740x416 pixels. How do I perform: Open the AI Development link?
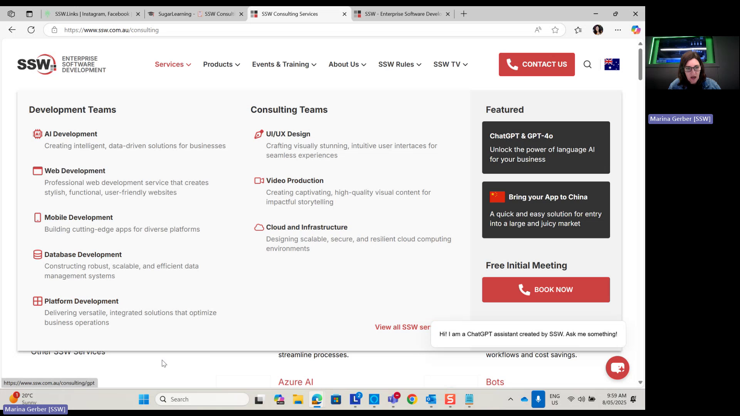(71, 134)
